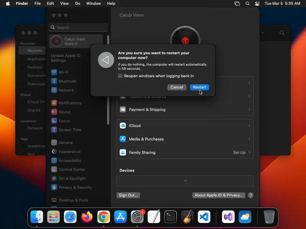Click the vinyl record profile picture

pos(185,35)
